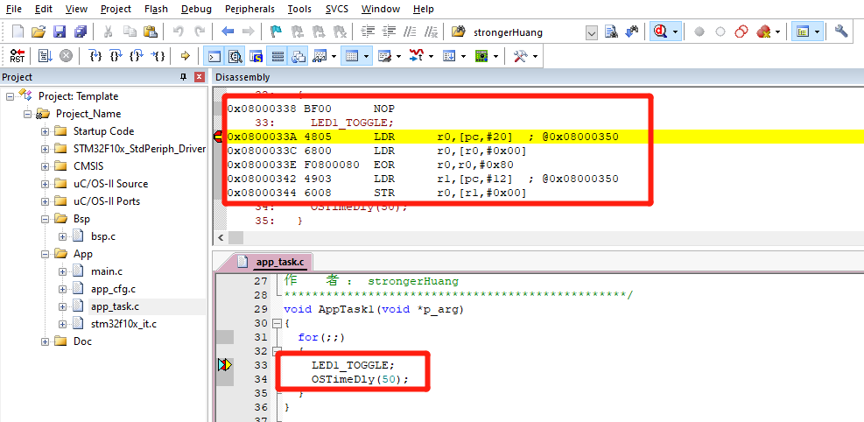This screenshot has width=864, height=422.
Task: Collapse the Bsp folder in the project tree
Action: tap(46, 219)
